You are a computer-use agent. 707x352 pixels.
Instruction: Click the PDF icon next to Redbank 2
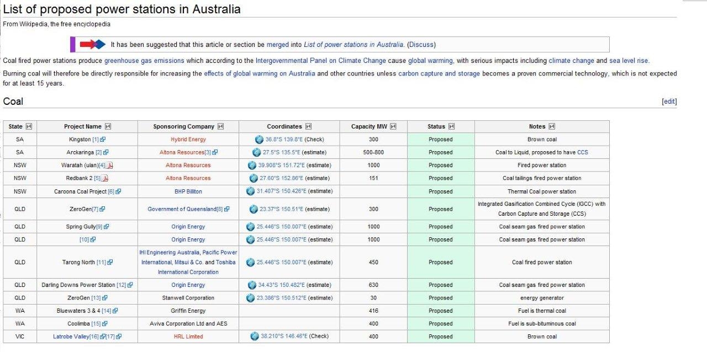click(105, 178)
